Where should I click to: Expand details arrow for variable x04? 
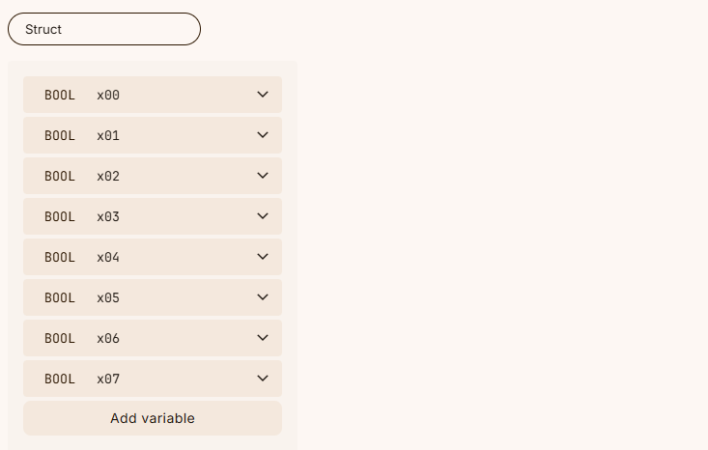click(x=263, y=257)
